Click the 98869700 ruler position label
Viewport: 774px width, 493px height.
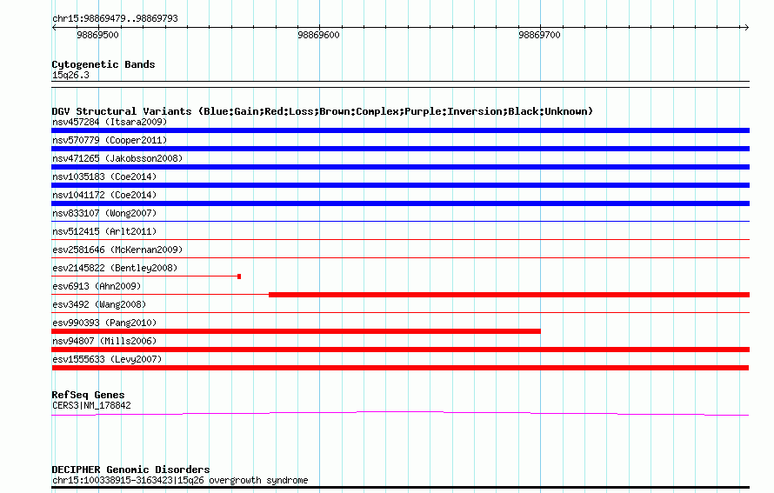pyautogui.click(x=539, y=35)
